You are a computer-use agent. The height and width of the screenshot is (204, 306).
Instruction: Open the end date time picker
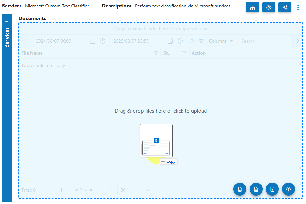tap(180, 41)
